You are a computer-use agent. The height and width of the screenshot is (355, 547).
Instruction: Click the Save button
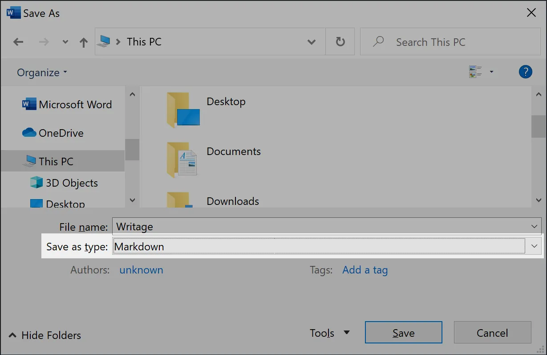click(403, 332)
